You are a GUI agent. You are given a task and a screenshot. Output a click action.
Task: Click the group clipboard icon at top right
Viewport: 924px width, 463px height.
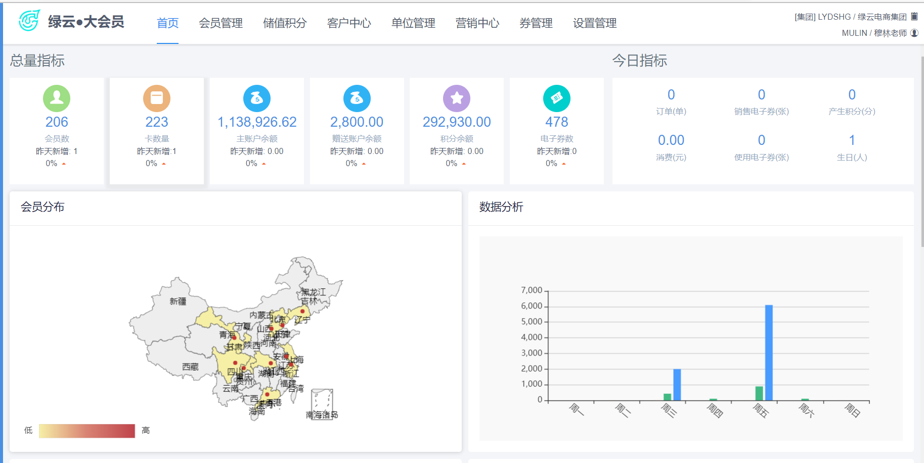click(914, 17)
